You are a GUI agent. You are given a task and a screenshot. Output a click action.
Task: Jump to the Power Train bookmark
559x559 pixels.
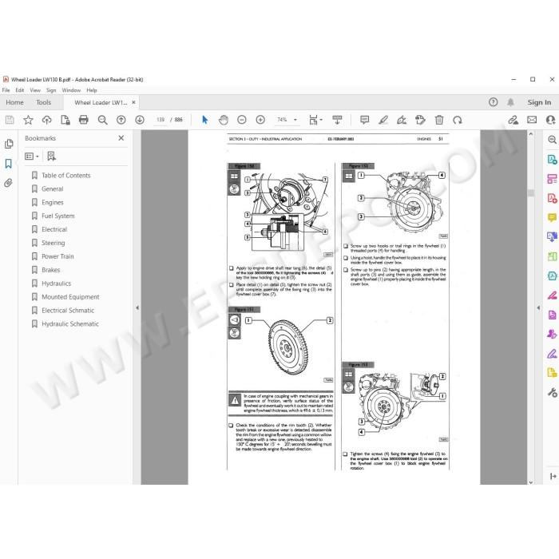(x=57, y=256)
